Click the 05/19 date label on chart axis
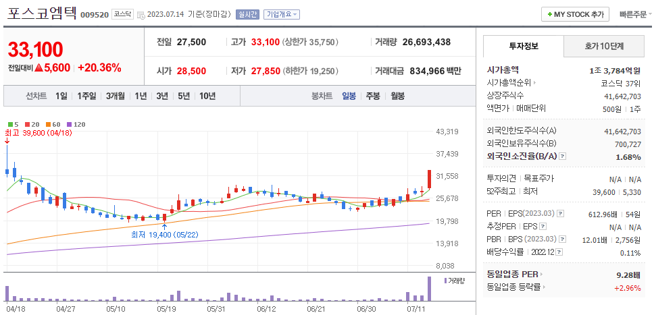Screen dimensions: 654x315 pyautogui.click(x=166, y=309)
